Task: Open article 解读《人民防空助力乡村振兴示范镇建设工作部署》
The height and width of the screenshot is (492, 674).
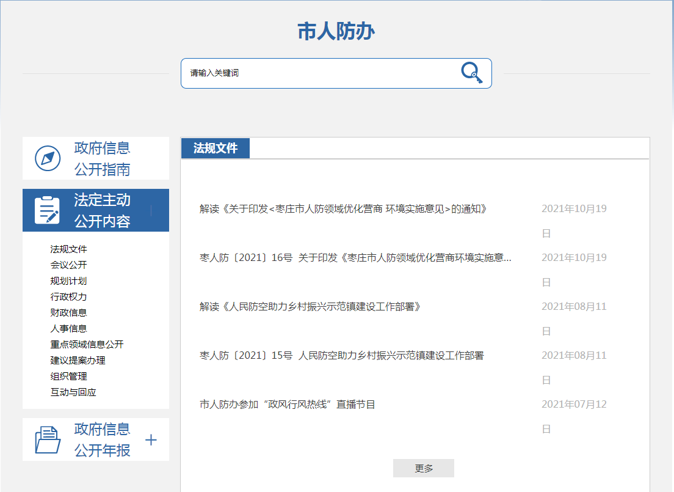Action: [x=310, y=306]
